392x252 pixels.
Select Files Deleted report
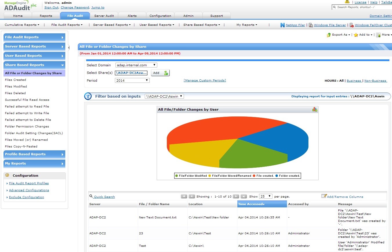coord(15,93)
